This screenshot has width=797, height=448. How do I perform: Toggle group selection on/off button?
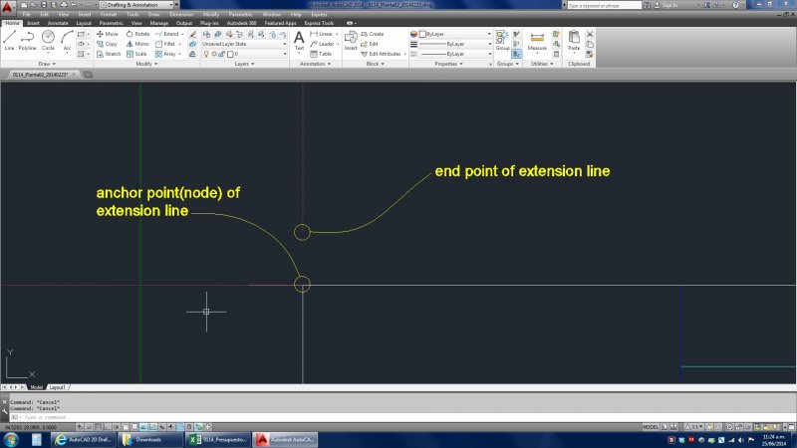click(x=516, y=54)
